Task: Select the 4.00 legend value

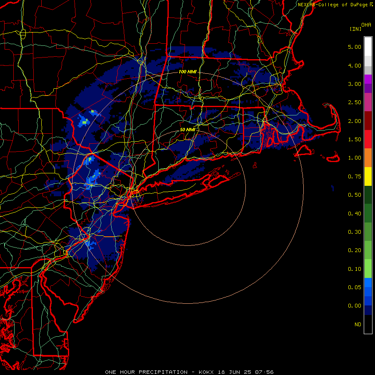Action: pyautogui.click(x=355, y=65)
